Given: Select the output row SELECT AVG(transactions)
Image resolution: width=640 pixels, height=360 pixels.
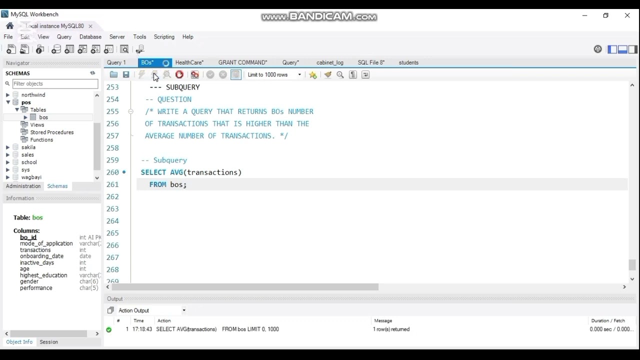Looking at the screenshot, I should coord(370,329).
